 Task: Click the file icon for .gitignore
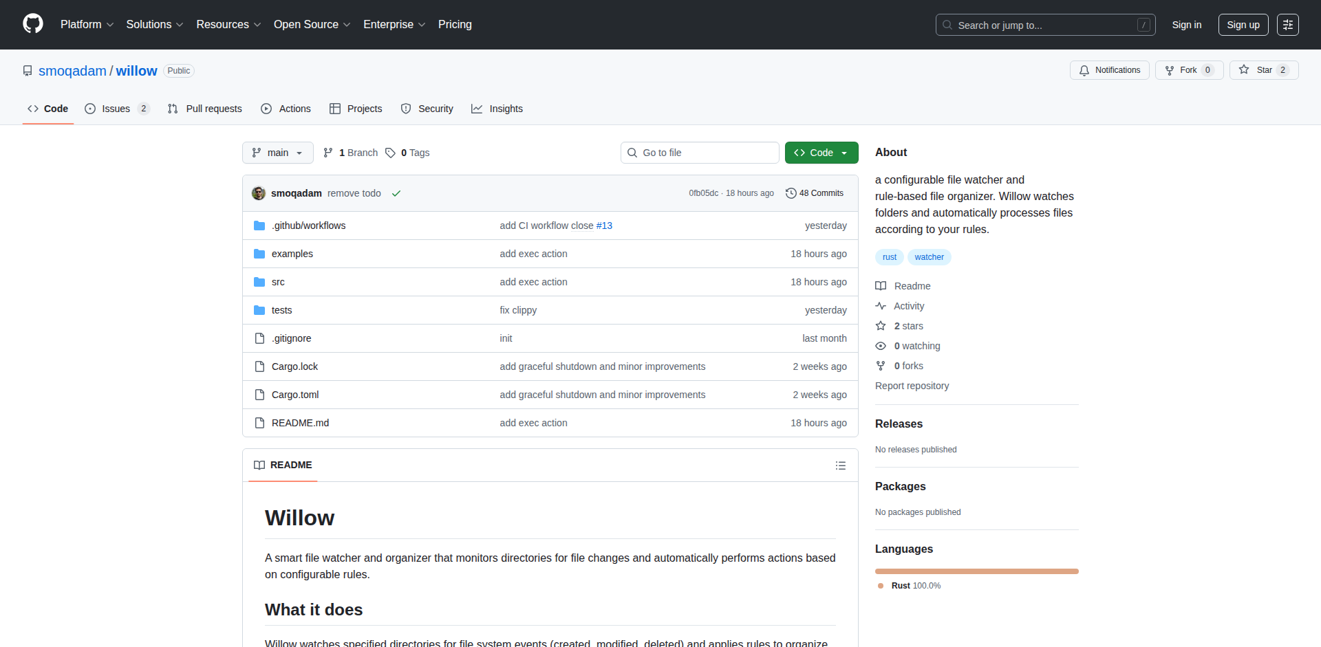pos(259,338)
